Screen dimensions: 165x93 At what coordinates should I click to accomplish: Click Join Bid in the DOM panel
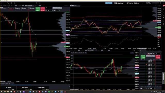[143, 58]
